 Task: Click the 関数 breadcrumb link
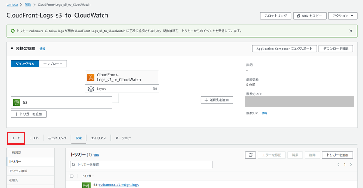(x=28, y=4)
